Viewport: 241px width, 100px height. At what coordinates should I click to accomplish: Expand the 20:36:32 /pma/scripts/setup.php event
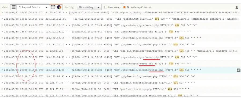2,64
